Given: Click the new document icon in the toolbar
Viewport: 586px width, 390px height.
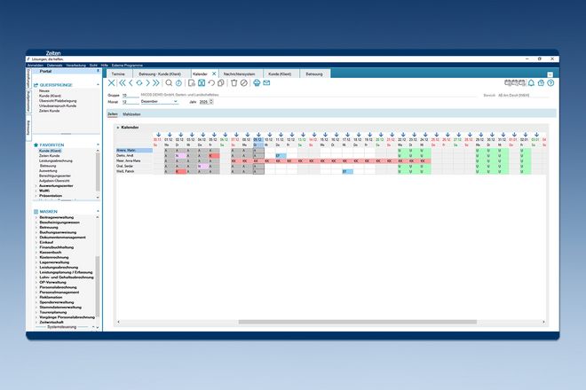Looking at the screenshot, I should tap(192, 82).
